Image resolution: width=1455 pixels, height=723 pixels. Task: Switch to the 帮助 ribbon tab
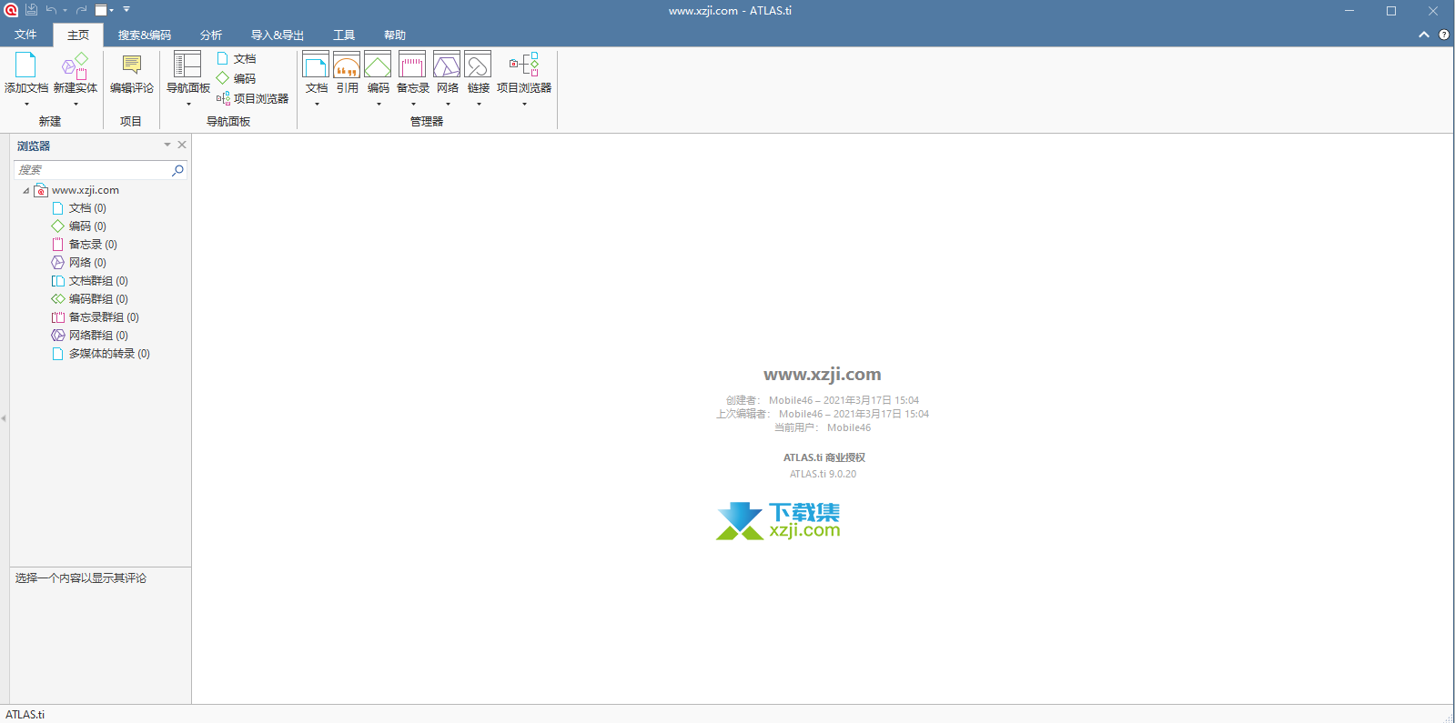pos(395,35)
